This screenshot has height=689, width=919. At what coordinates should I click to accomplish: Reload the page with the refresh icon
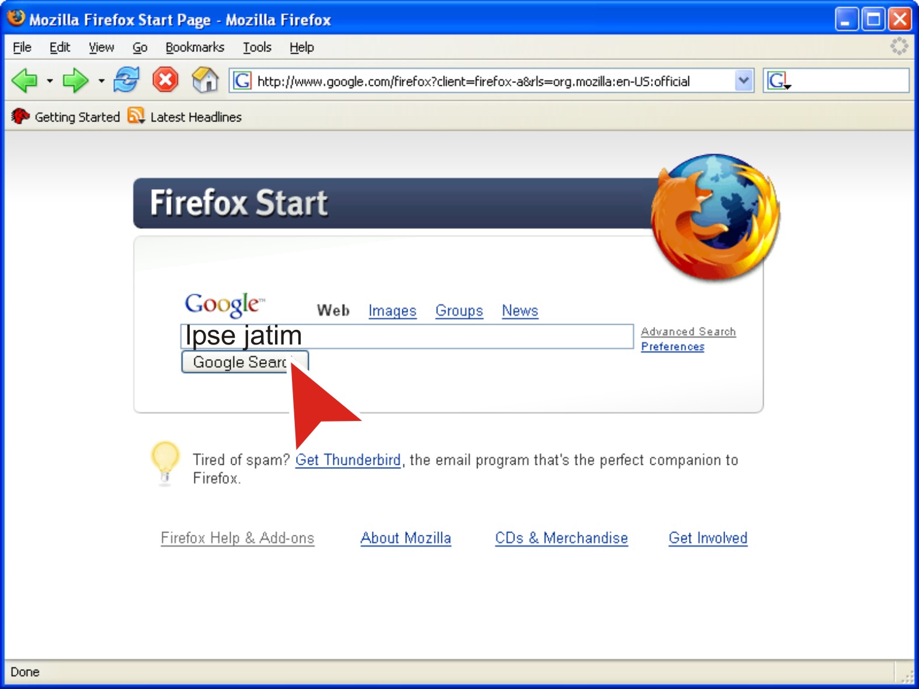[x=126, y=80]
